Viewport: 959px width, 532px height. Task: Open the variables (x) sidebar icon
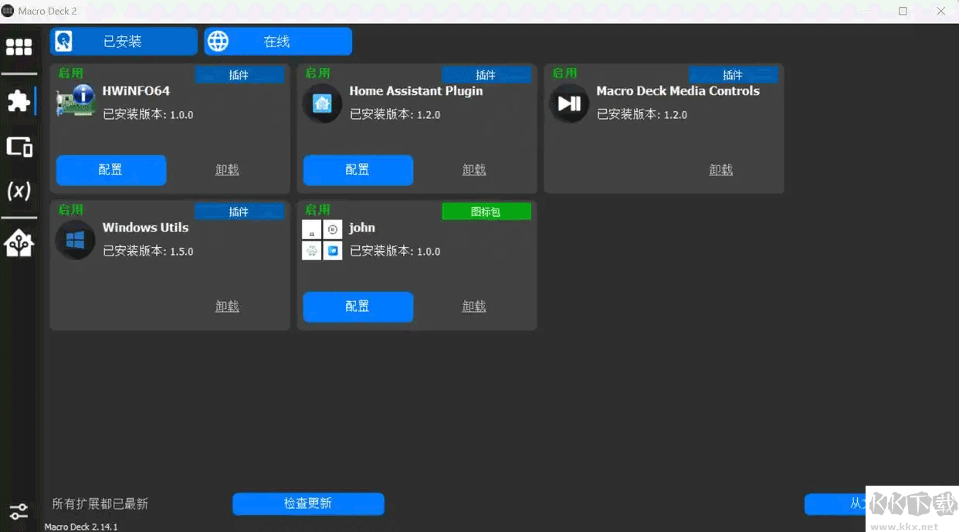(19, 191)
